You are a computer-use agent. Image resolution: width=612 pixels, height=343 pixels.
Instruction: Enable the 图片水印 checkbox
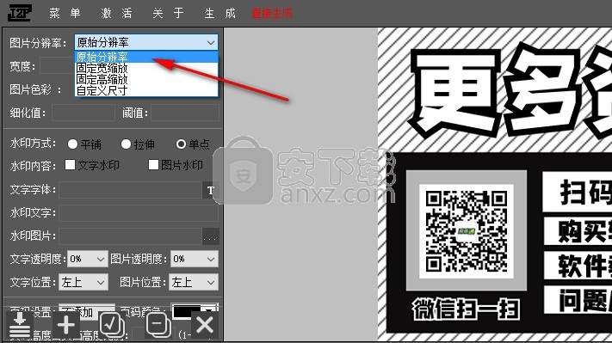pyautogui.click(x=153, y=165)
